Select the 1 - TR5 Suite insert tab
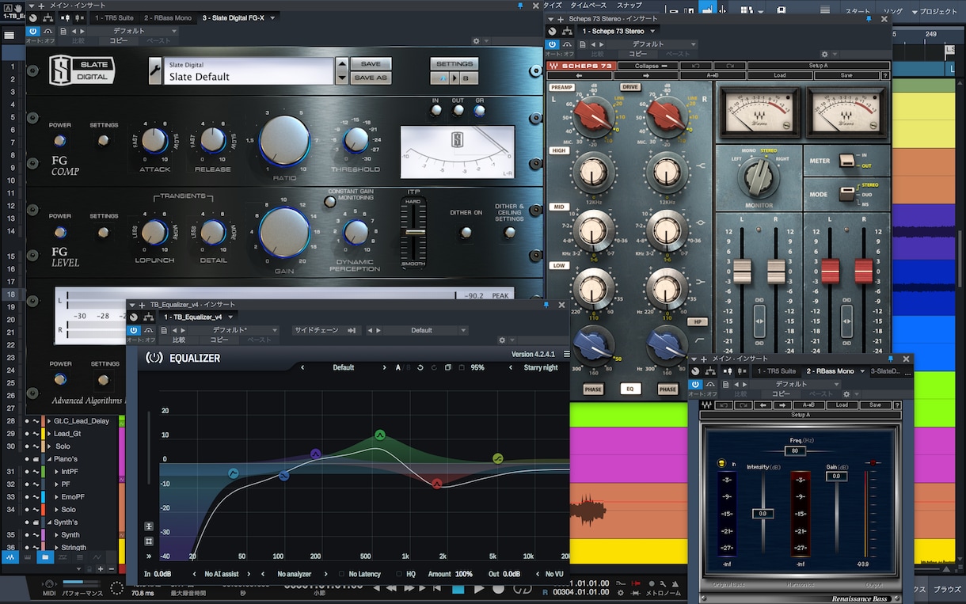 click(x=114, y=17)
